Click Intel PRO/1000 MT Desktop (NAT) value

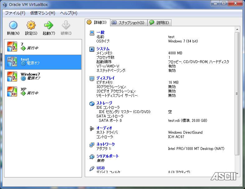coord(196,149)
